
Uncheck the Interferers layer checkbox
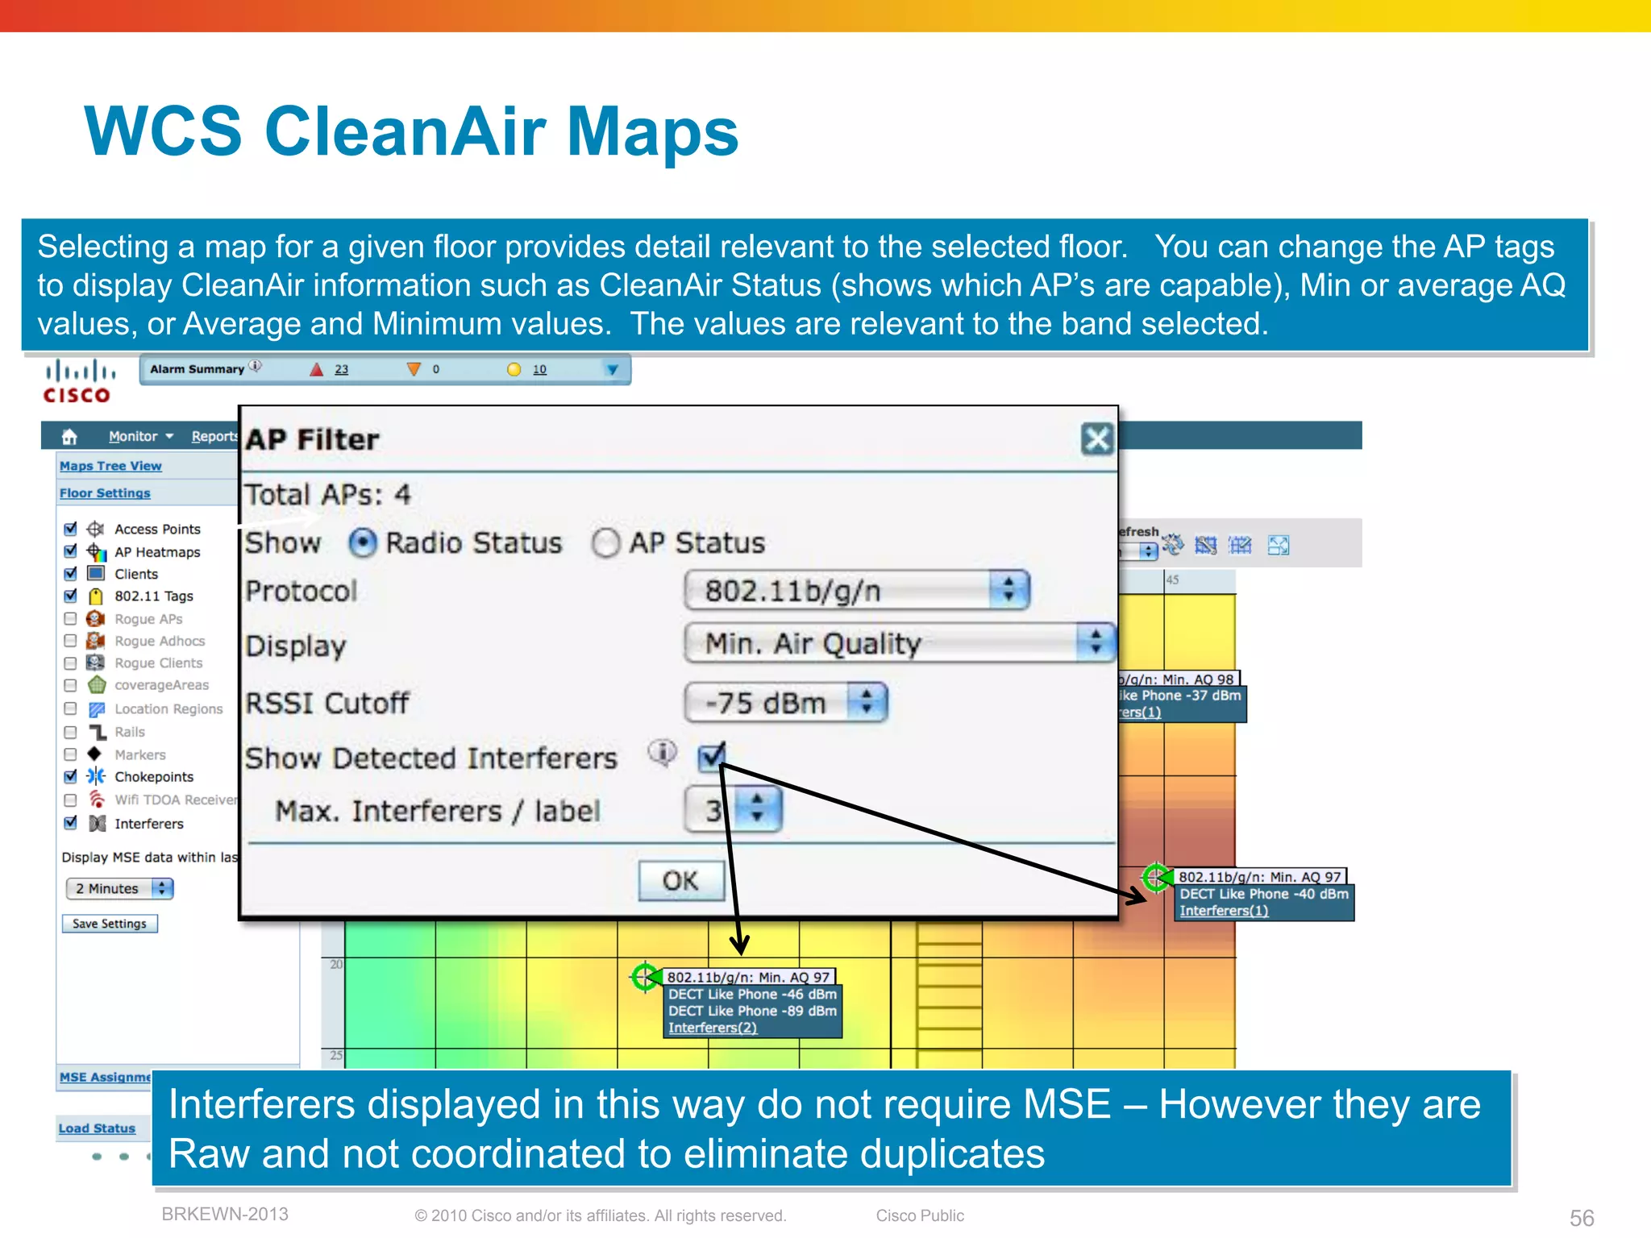[x=70, y=823]
